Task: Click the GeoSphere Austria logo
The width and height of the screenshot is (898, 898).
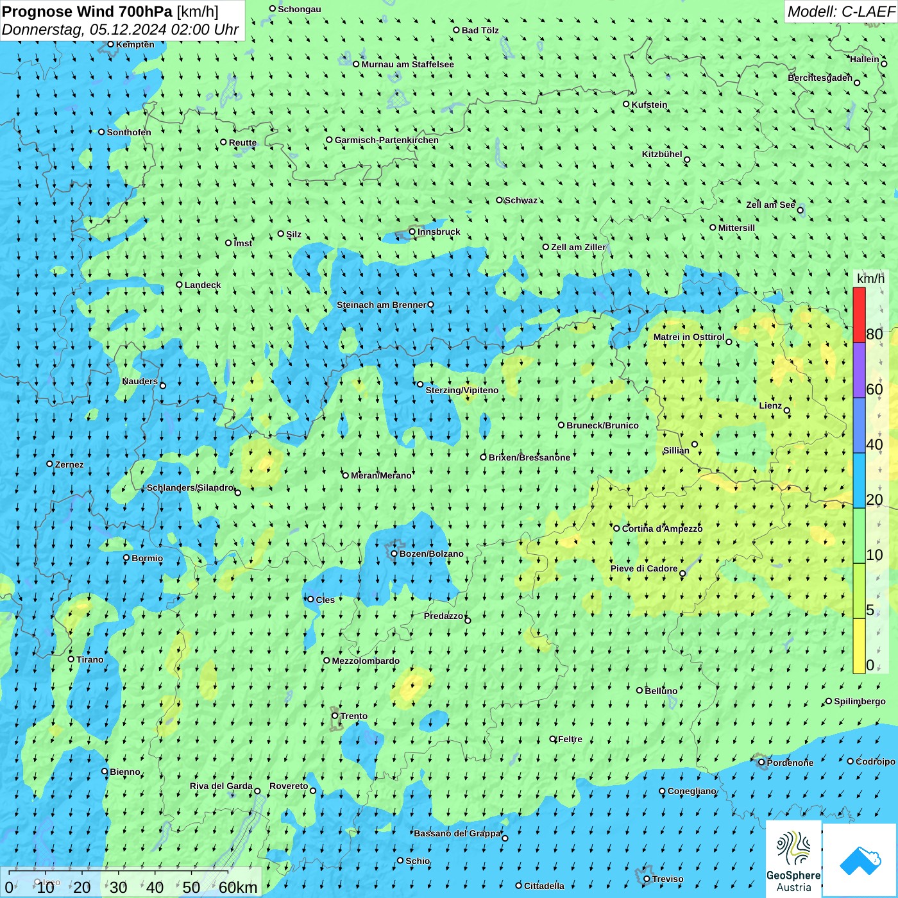Action: pos(793,860)
